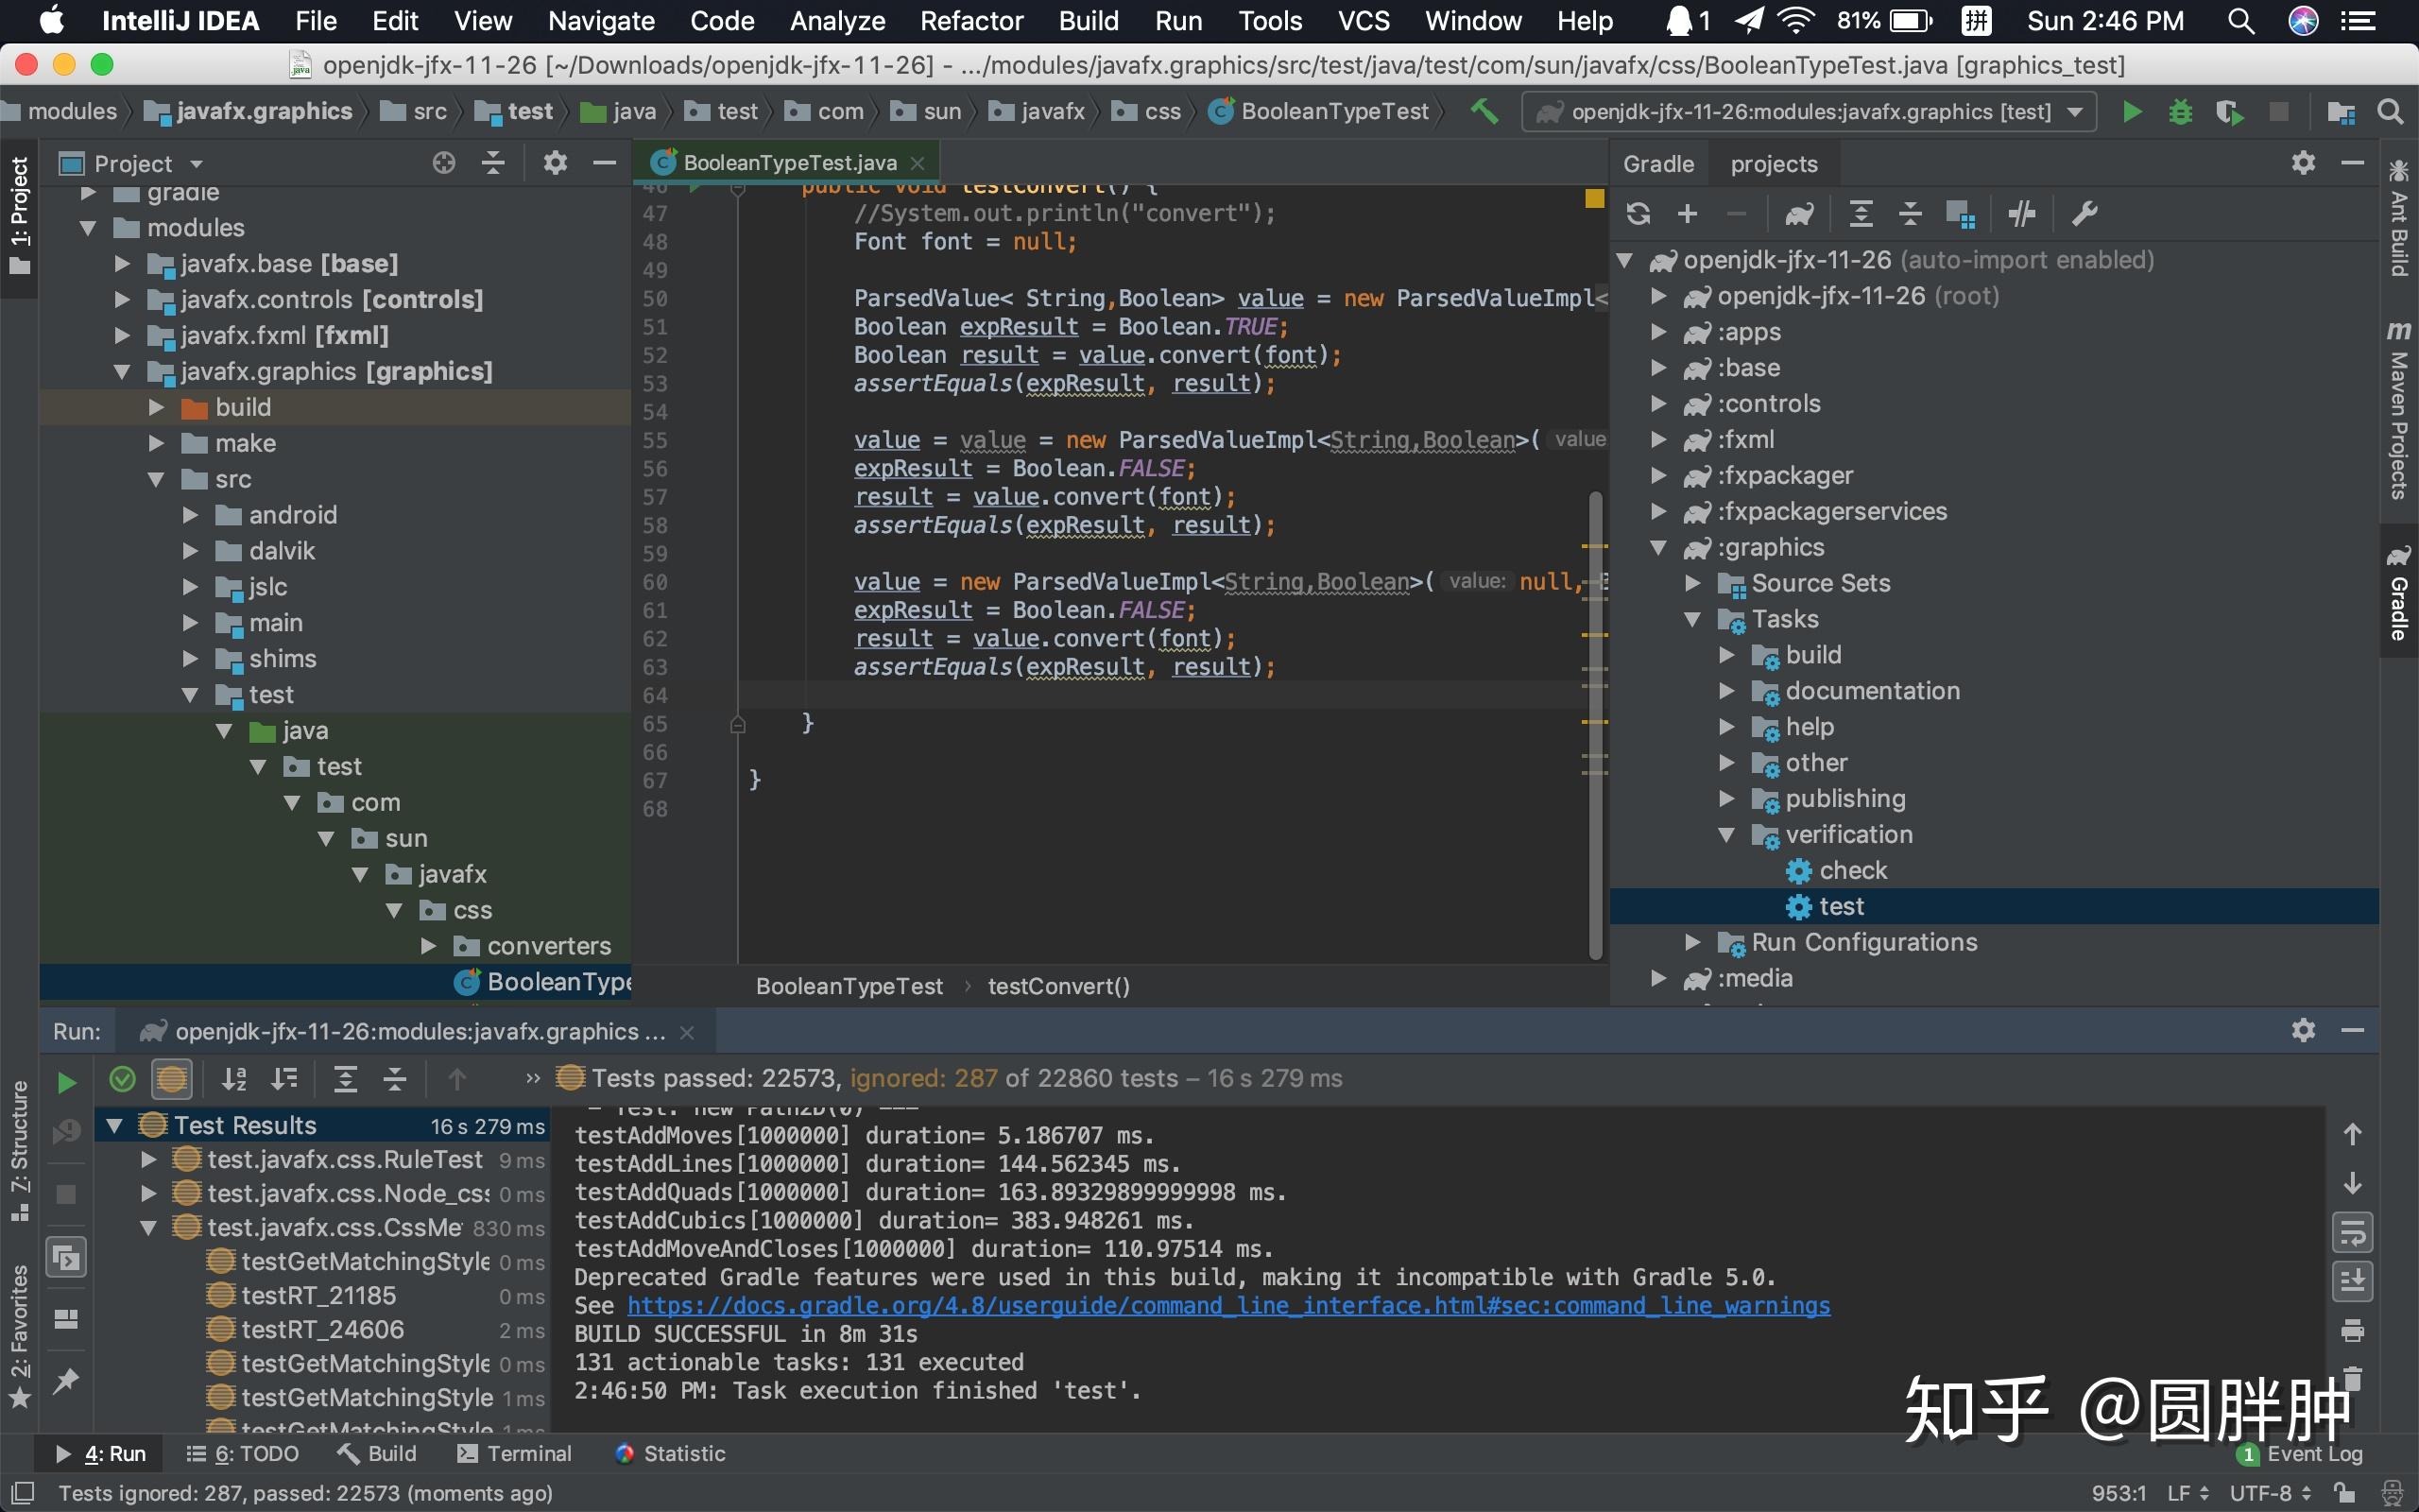The image size is (2419, 1512).
Task: Expand the converters package
Action: tap(428, 946)
